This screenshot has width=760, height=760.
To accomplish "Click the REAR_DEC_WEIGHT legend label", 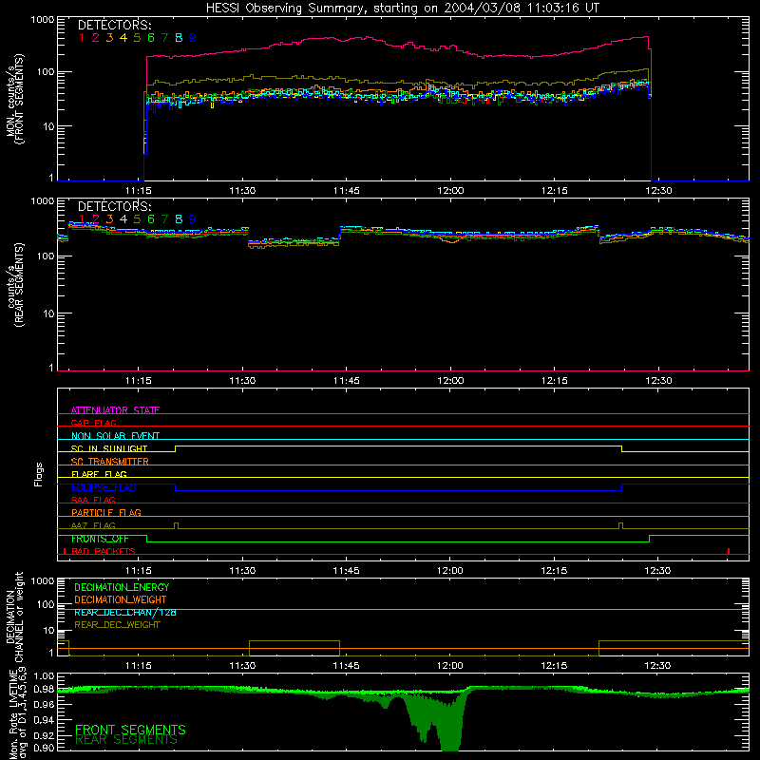I will (x=117, y=625).
